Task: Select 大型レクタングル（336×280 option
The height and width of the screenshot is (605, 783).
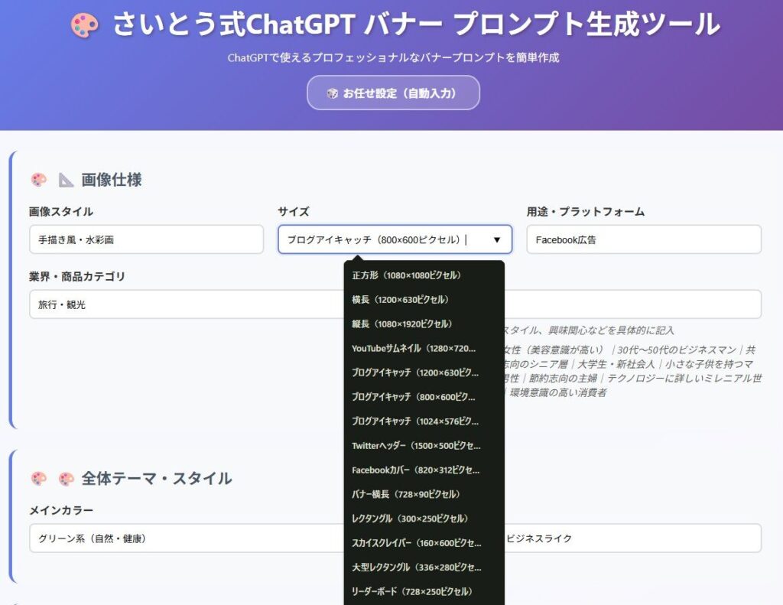Action: pyautogui.click(x=424, y=567)
